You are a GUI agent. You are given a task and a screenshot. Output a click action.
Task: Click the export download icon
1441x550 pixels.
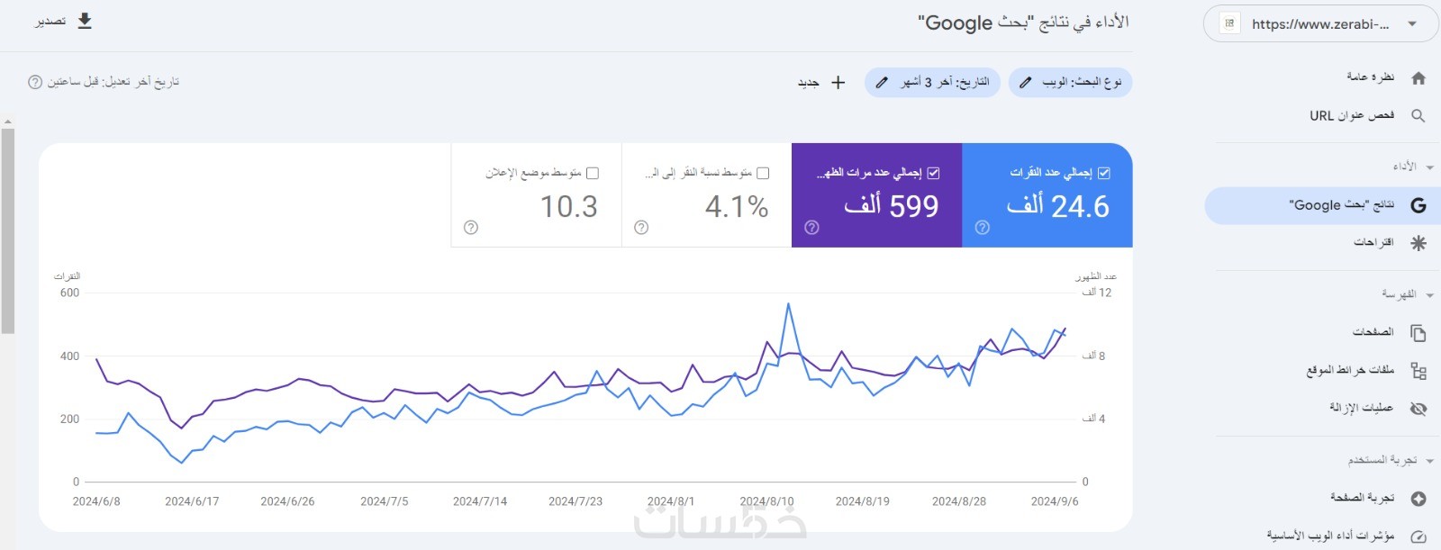(85, 21)
